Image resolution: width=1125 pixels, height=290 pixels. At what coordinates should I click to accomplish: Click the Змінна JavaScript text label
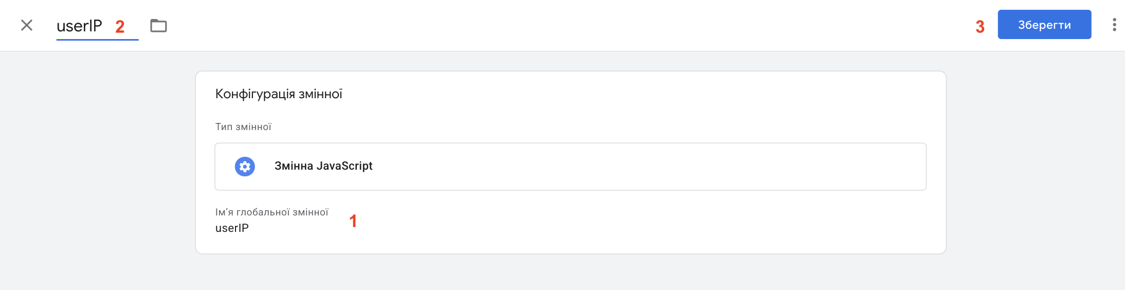[323, 166]
